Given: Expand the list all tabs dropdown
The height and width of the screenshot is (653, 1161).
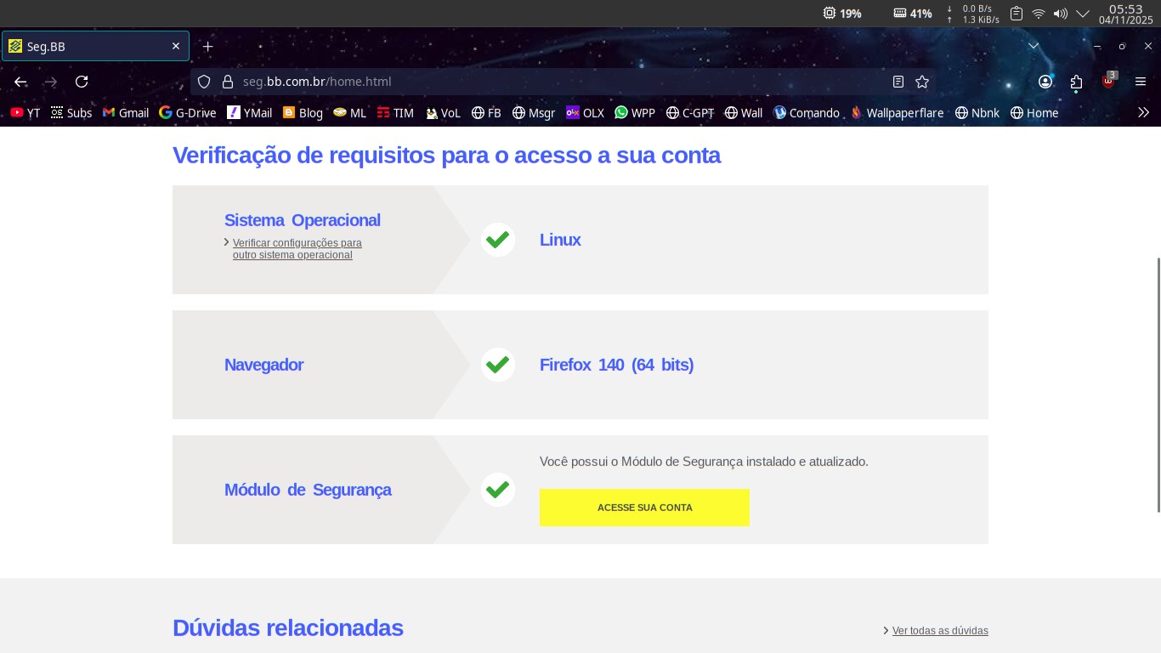Looking at the screenshot, I should (1034, 46).
